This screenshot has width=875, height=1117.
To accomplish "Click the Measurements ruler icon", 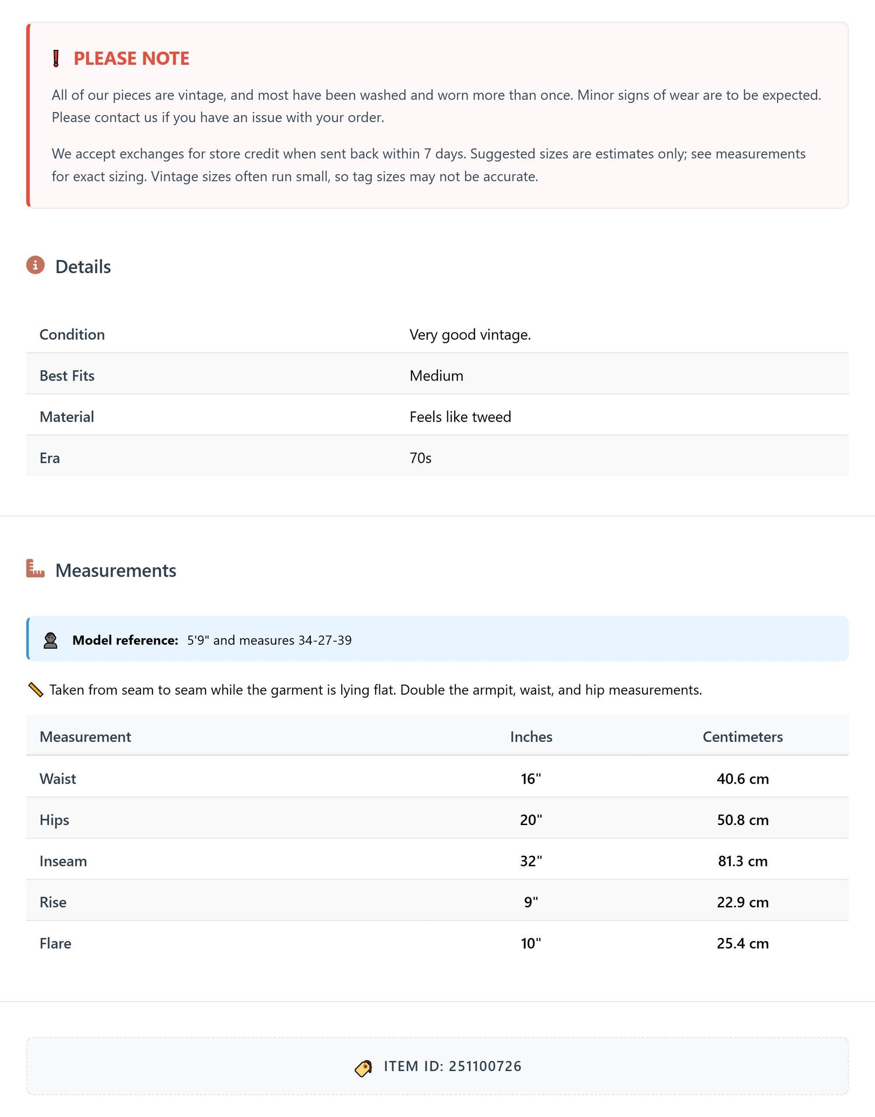I will [x=36, y=569].
